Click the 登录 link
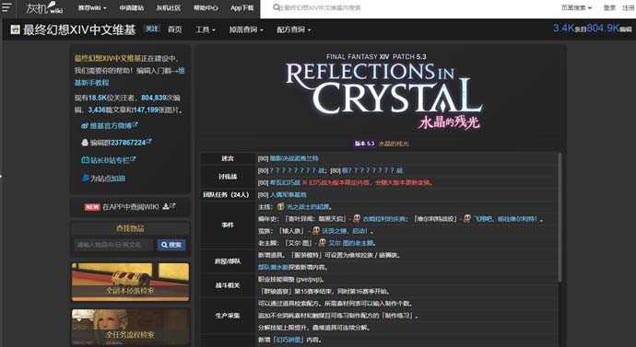Viewport: 636px width, 347px height. (x=609, y=7)
